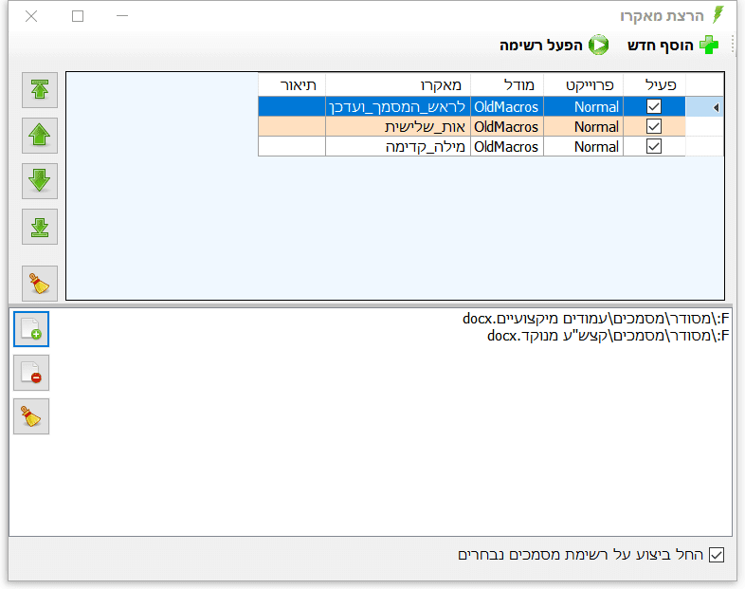The height and width of the screenshot is (589, 745).
Task: Click the הפעל רשימה toolbar label
Action: coord(540,46)
